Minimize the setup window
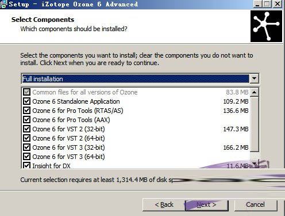The width and height of the screenshot is (285, 216). click(257, 4)
